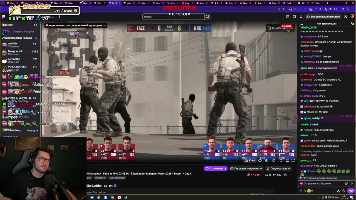Open chat settings gear
356x200 pixels.
[344, 191]
